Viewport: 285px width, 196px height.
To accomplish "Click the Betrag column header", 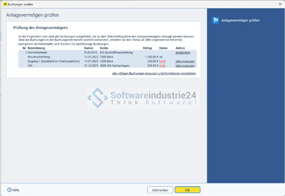I will pos(147,48).
